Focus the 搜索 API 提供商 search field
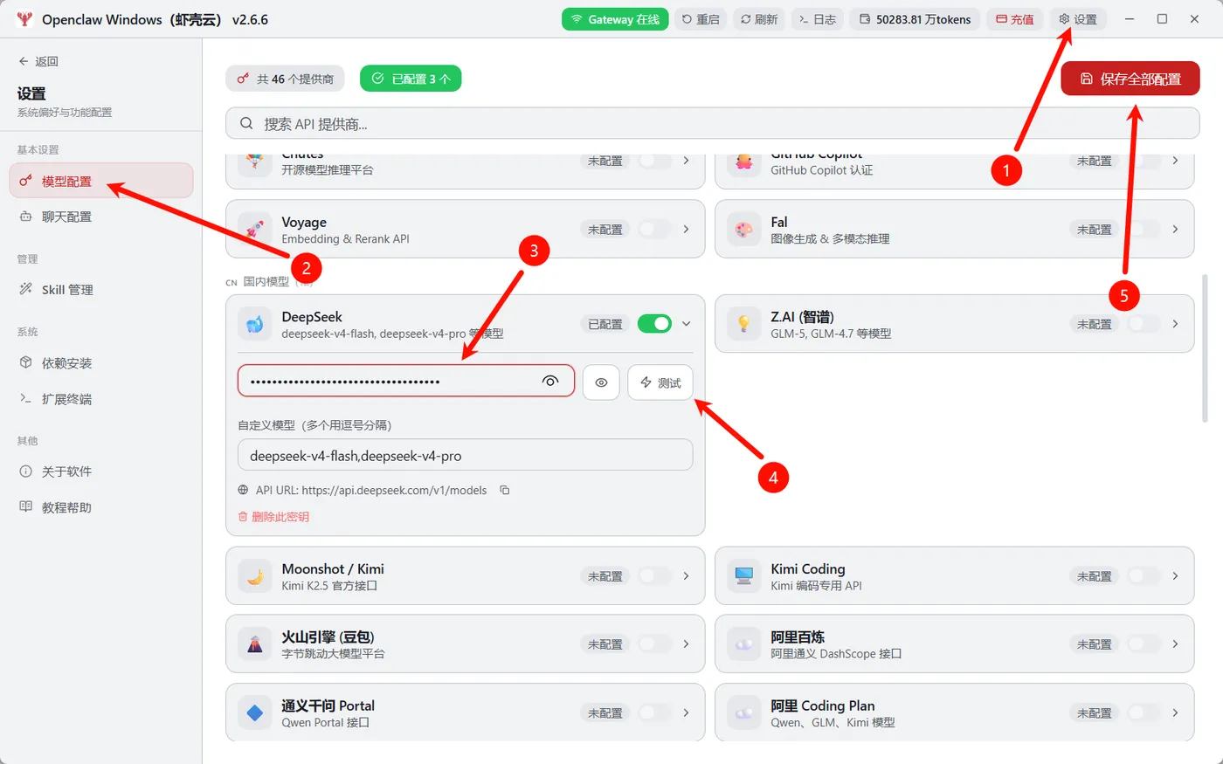1223x764 pixels. 712,123
